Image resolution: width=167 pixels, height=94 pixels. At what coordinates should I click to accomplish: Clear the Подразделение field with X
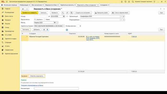click(123, 20)
